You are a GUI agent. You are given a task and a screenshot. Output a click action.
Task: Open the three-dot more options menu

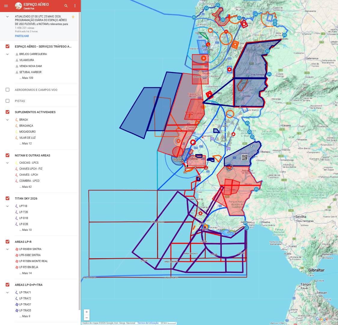(75, 6)
